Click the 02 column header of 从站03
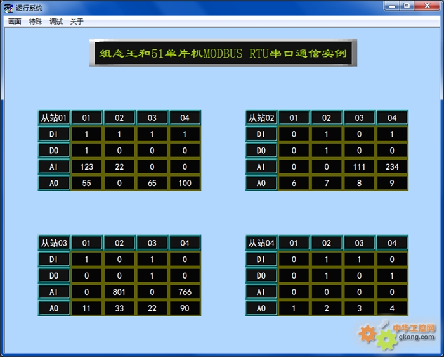The height and width of the screenshot is (357, 444). coord(119,243)
